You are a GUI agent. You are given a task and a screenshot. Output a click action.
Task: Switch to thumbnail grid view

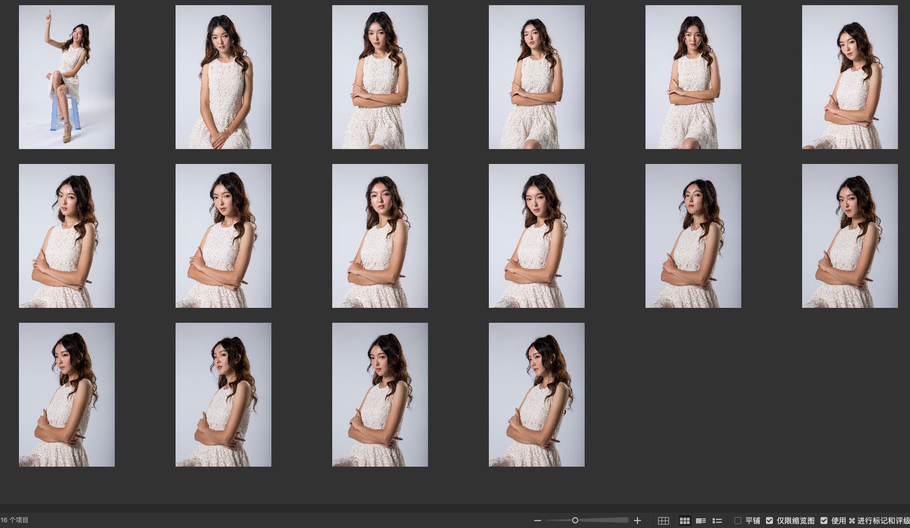point(685,521)
